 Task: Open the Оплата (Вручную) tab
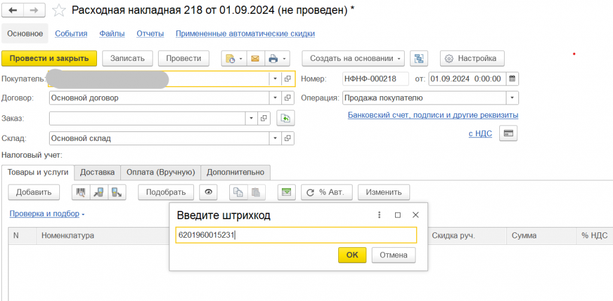pos(160,172)
